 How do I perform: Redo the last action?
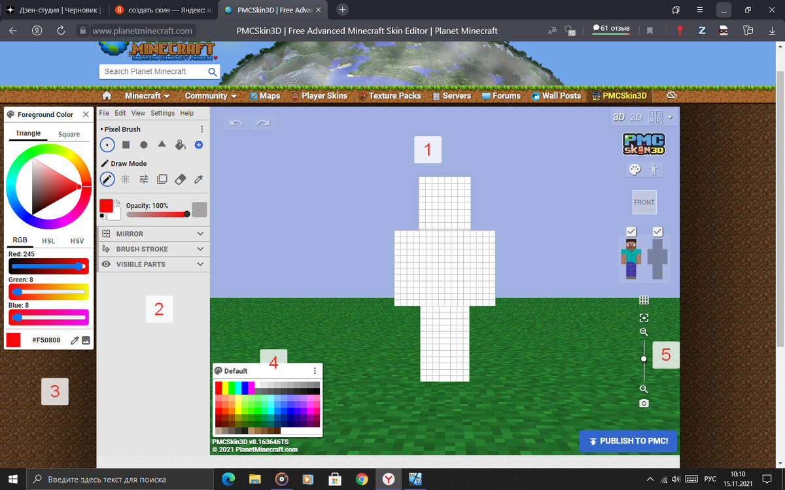(263, 123)
